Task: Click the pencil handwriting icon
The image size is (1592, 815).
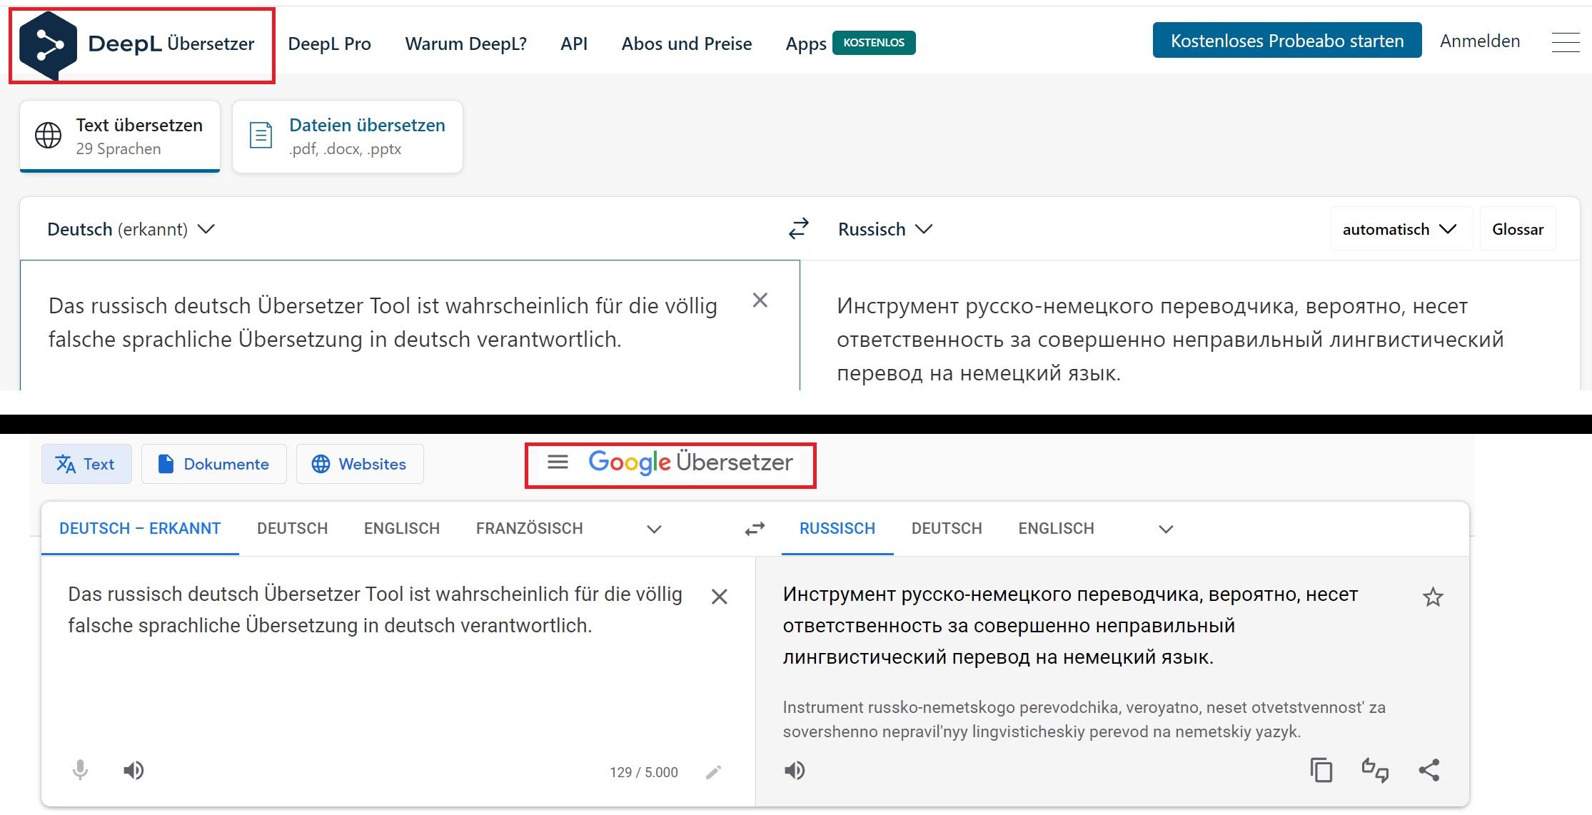Action: pyautogui.click(x=713, y=772)
